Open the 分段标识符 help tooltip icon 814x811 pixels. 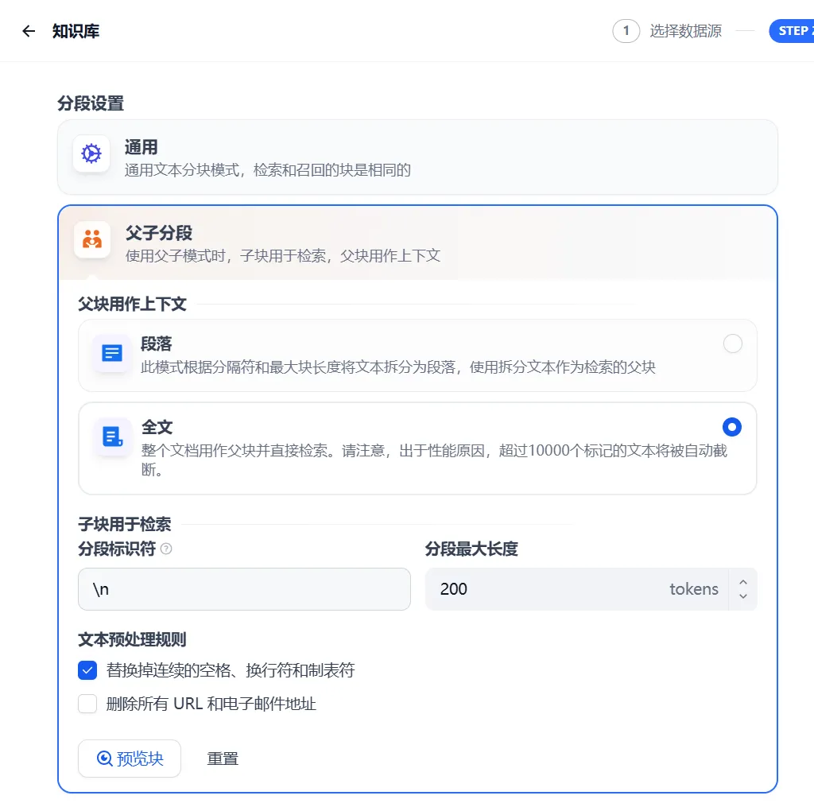click(x=165, y=549)
